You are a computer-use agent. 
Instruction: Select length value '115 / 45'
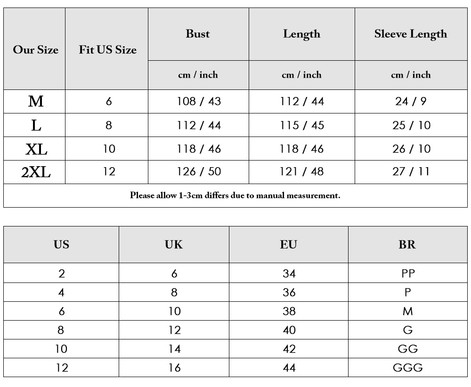click(x=302, y=125)
